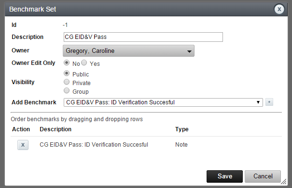
Task: Click the Add Benchmark dropdown arrow
Action: click(258, 102)
